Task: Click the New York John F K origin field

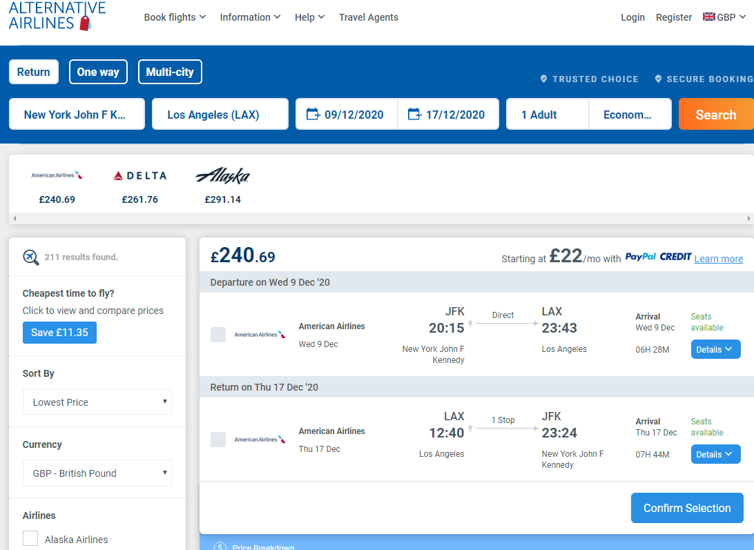Action: coord(77,115)
